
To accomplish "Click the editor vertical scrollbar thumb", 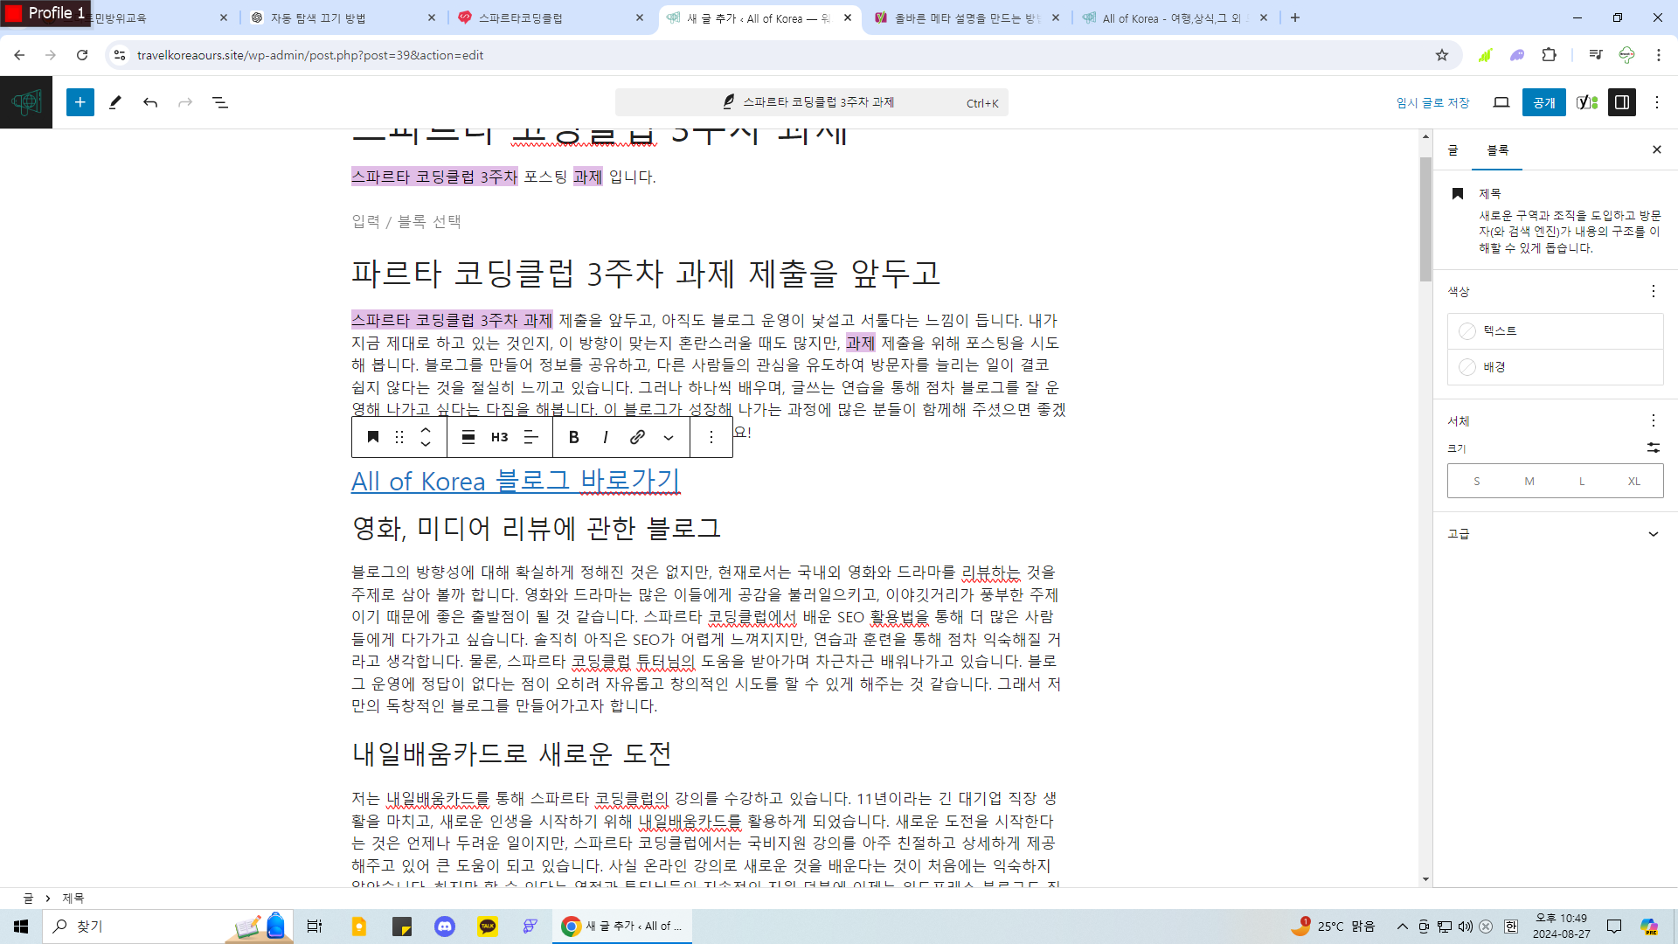I will 1425,219.
